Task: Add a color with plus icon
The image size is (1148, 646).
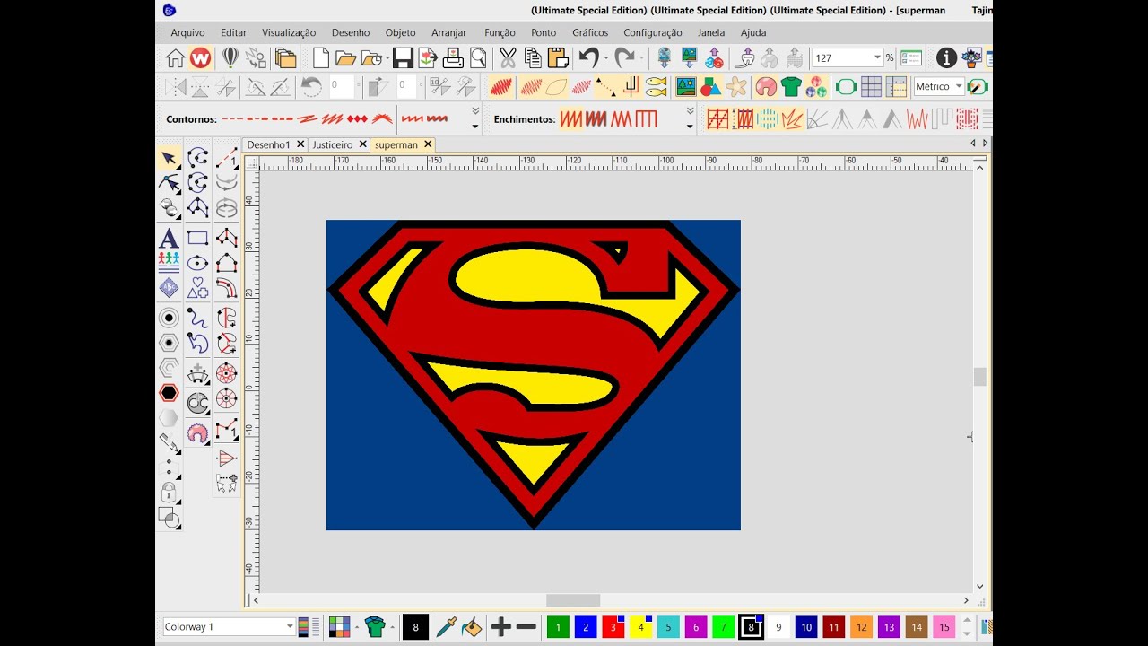Action: pos(501,627)
